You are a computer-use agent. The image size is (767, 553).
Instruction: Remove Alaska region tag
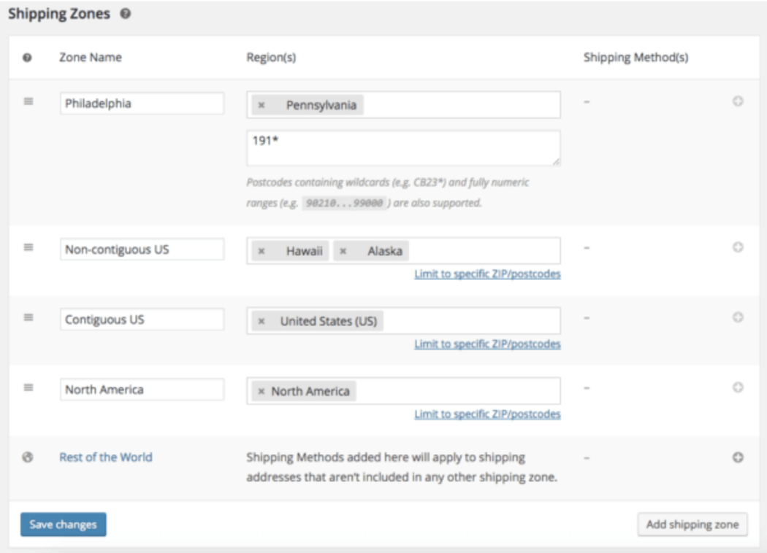pos(343,251)
